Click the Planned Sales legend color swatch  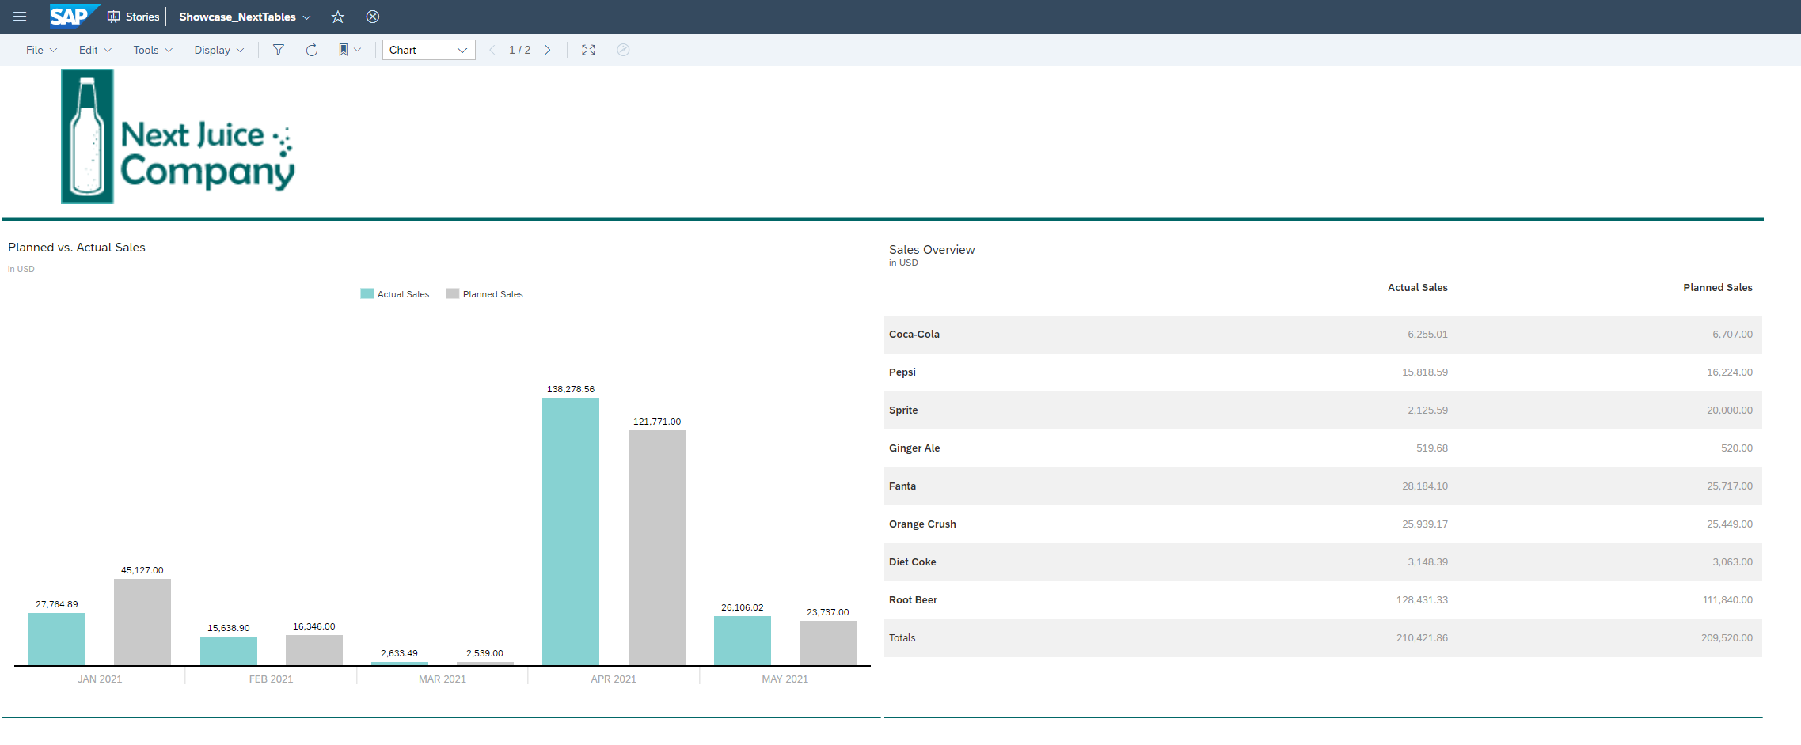[x=453, y=293]
